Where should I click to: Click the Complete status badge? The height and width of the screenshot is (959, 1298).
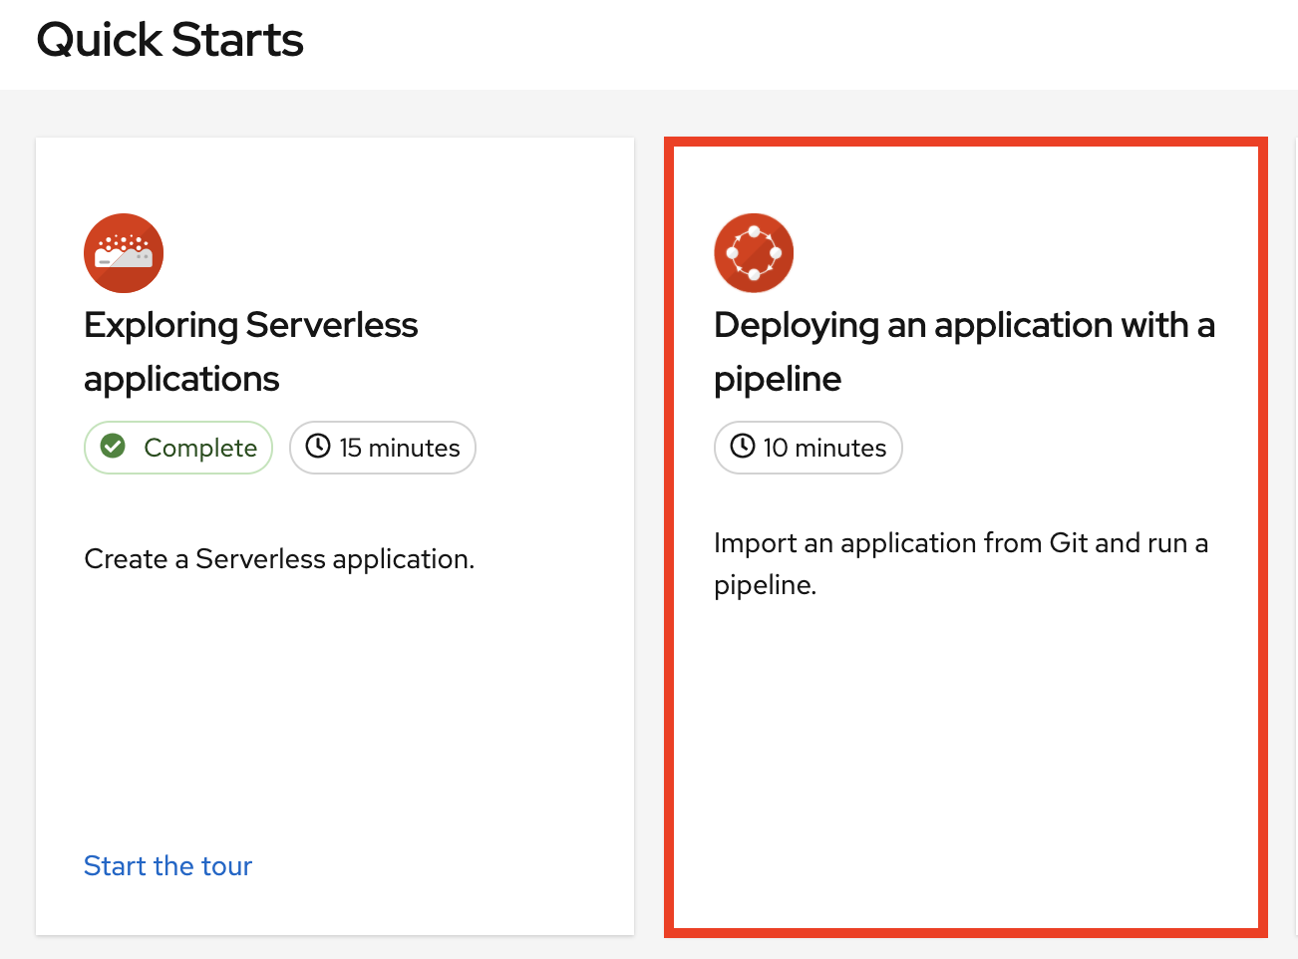(x=178, y=448)
